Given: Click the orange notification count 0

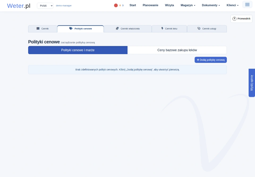Looking at the screenshot, I should pyautogui.click(x=120, y=5).
